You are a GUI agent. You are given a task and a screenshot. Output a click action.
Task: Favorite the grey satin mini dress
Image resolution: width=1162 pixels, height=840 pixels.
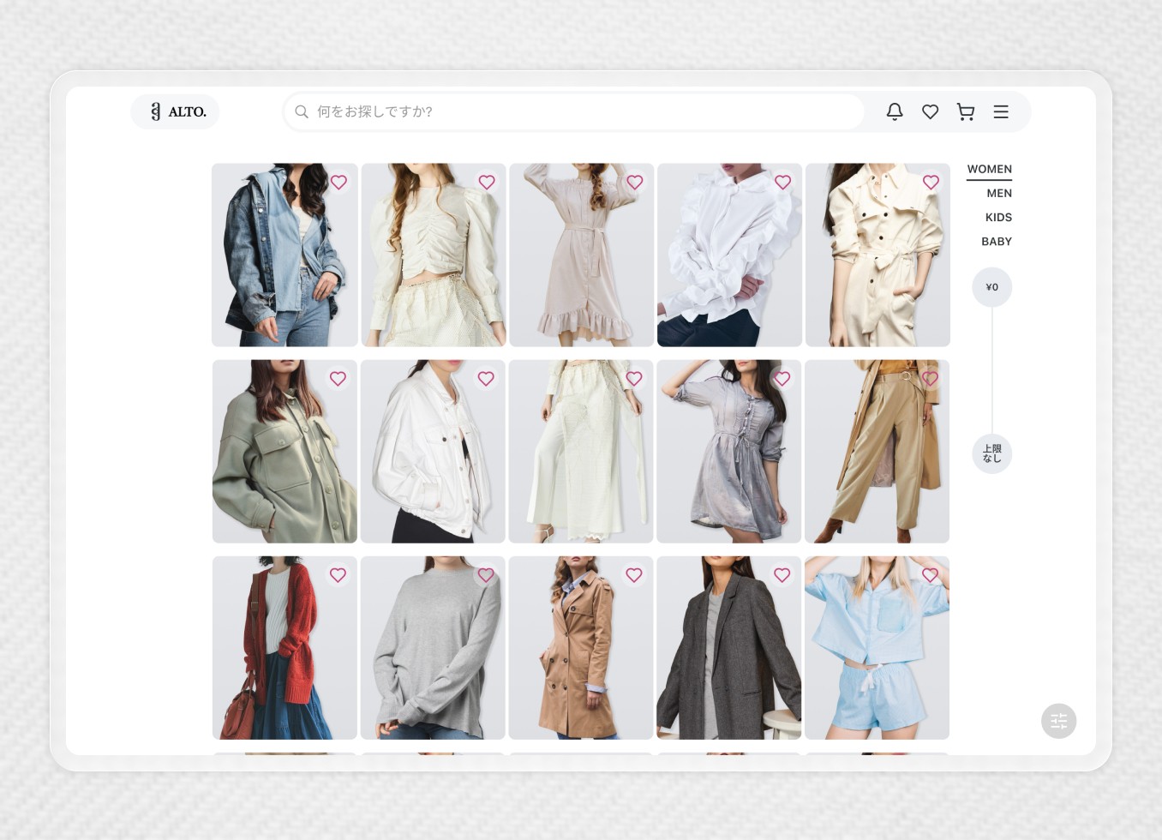782,379
